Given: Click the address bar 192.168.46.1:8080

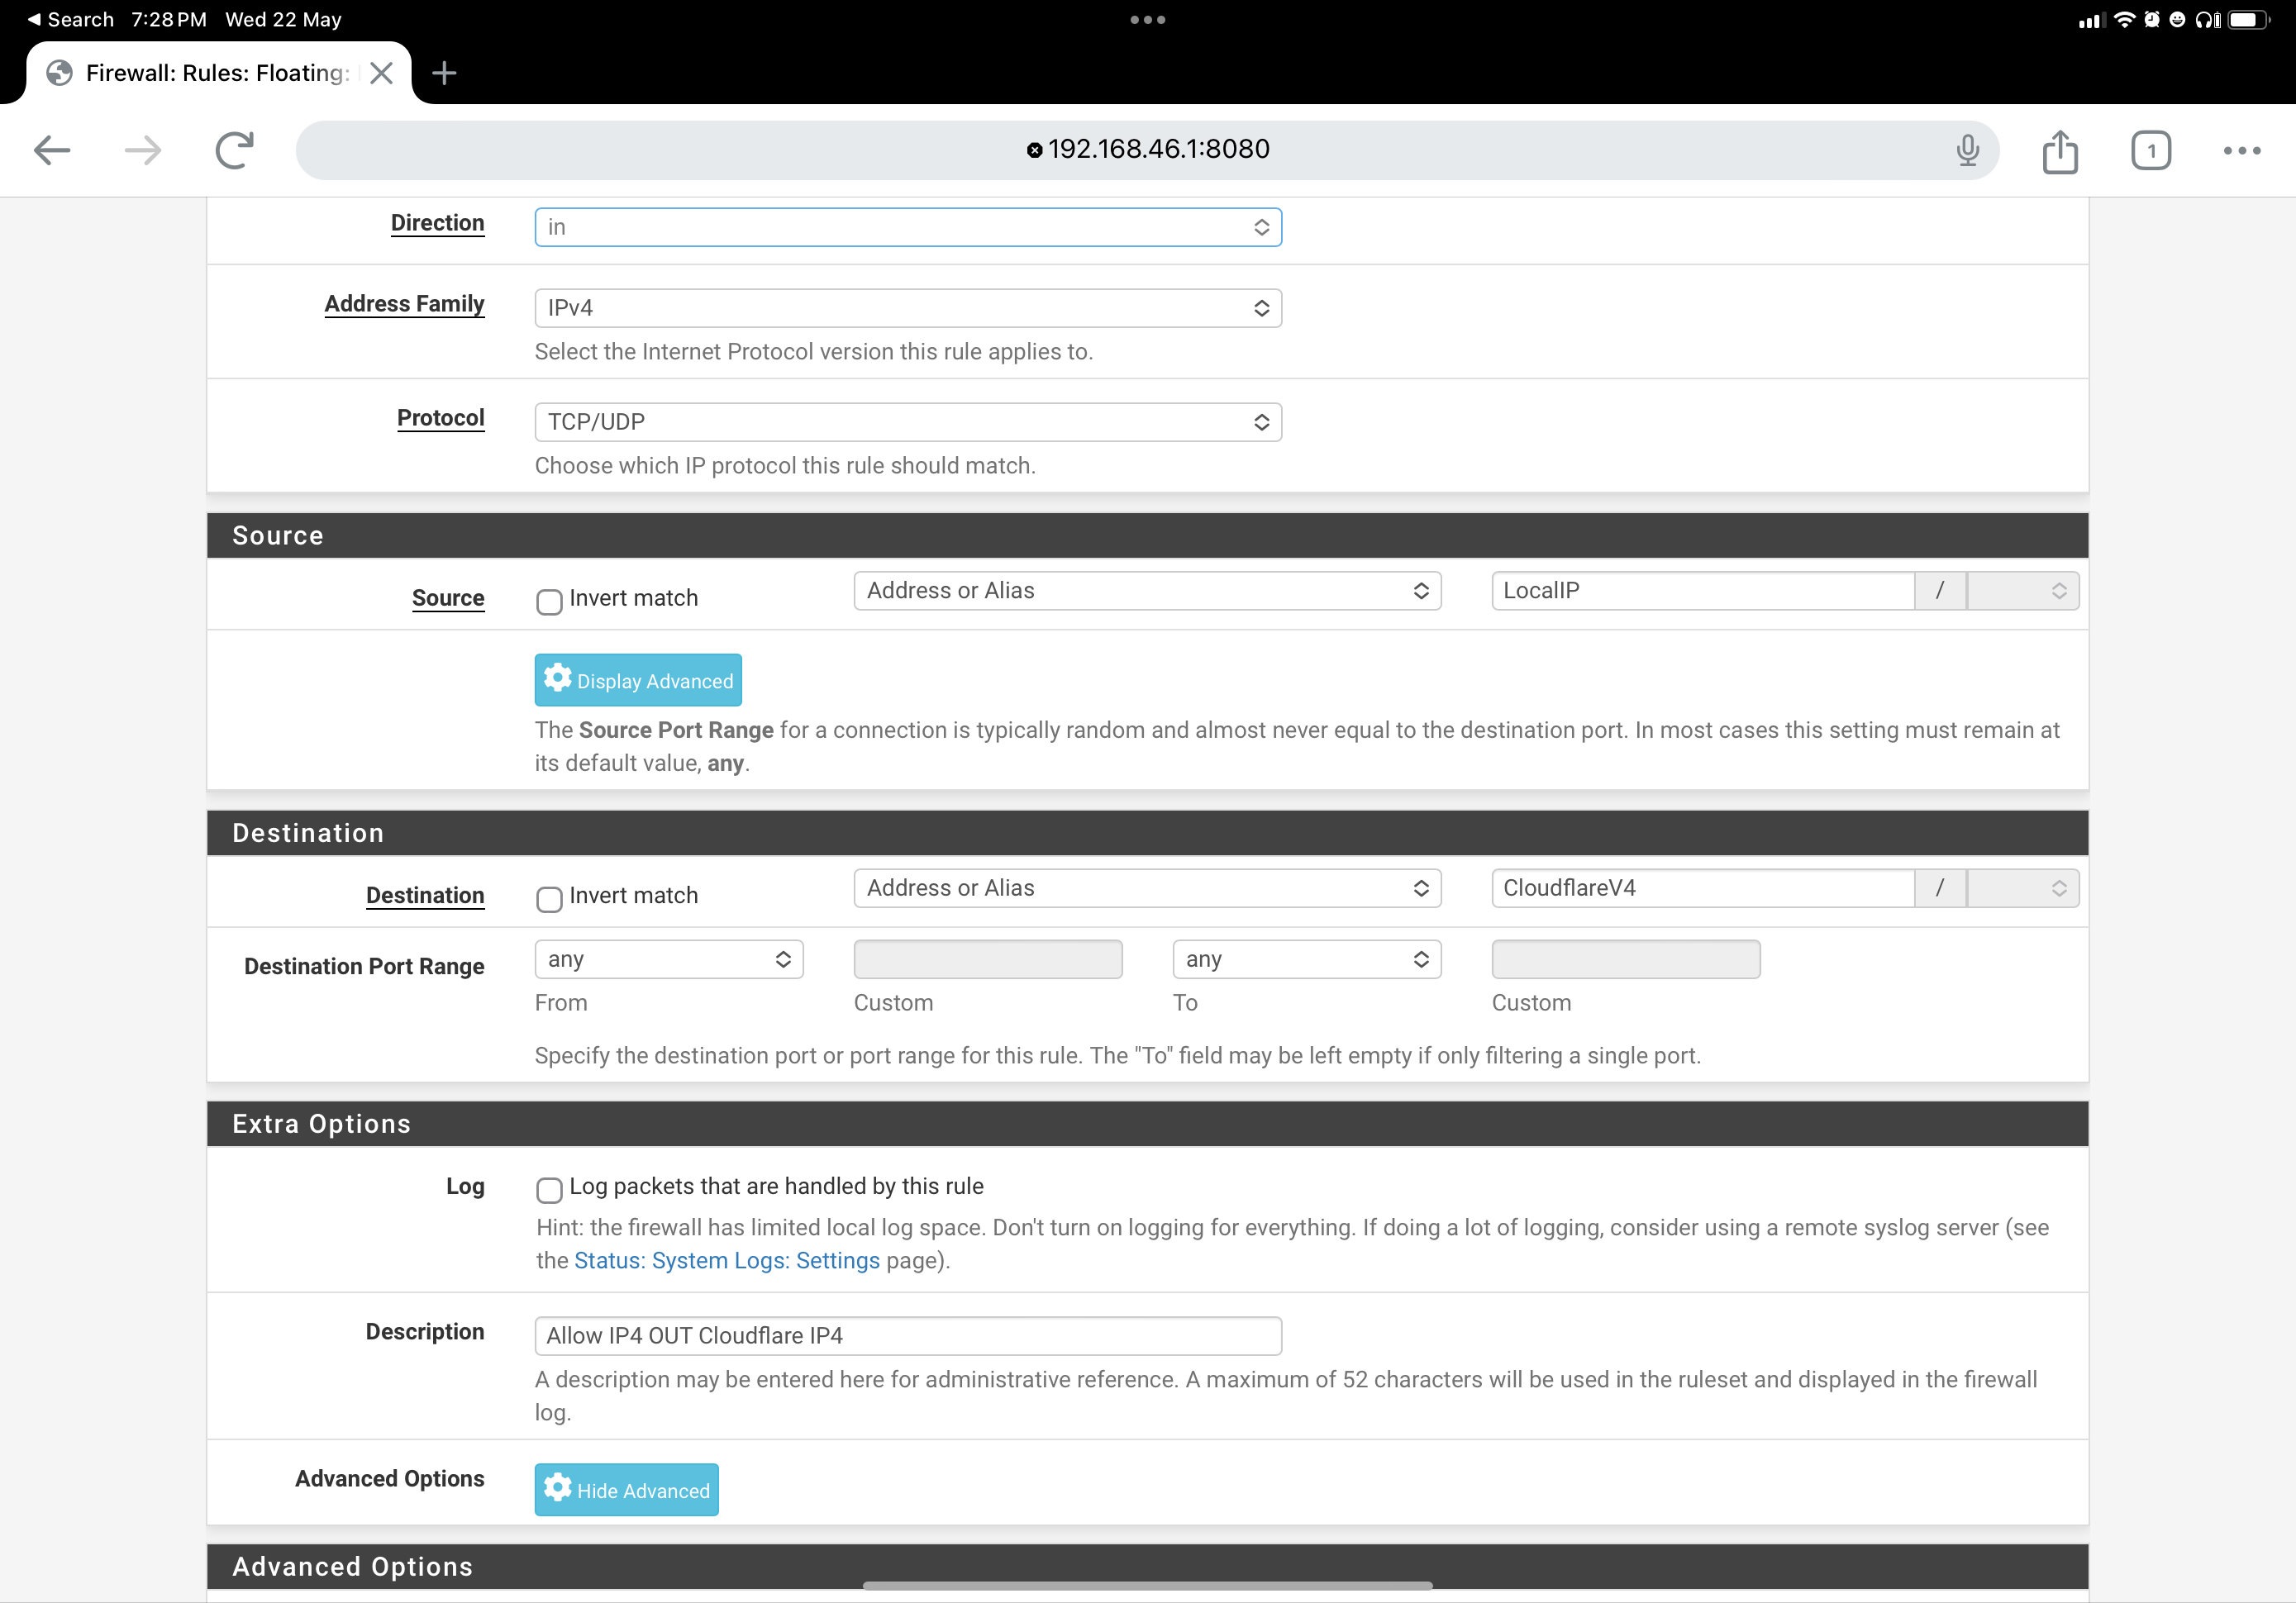Looking at the screenshot, I should point(1147,151).
